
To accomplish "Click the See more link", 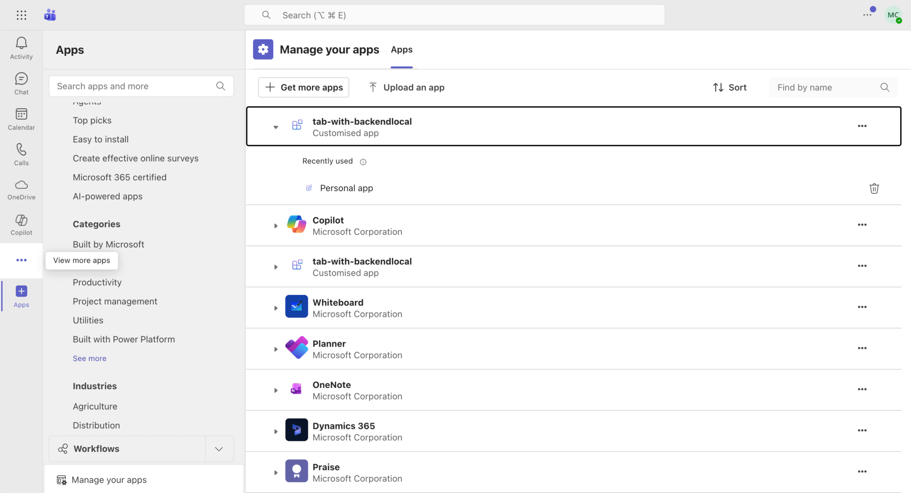I will pos(89,358).
